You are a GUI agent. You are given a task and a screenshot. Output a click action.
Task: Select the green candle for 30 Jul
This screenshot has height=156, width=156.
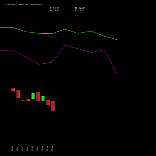pos(33,96)
